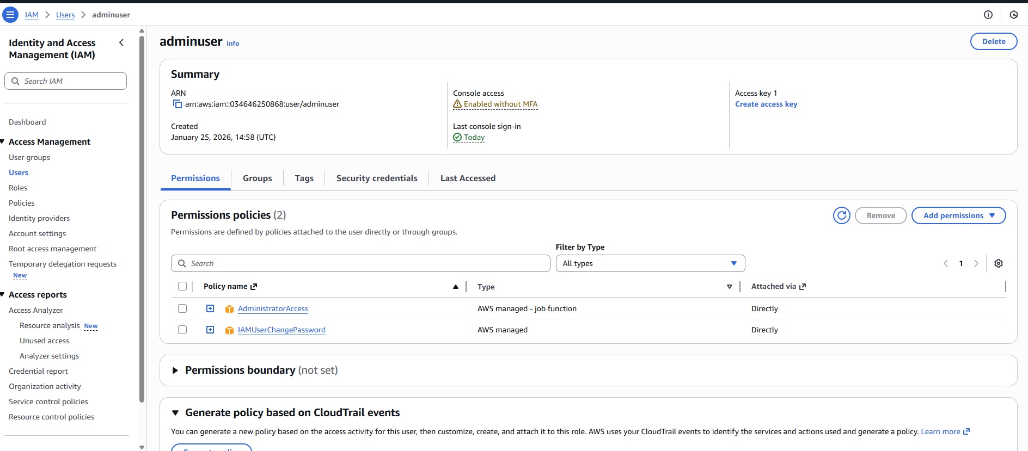Click the Create access key link
Viewport: 1028px width, 451px height.
(766, 104)
